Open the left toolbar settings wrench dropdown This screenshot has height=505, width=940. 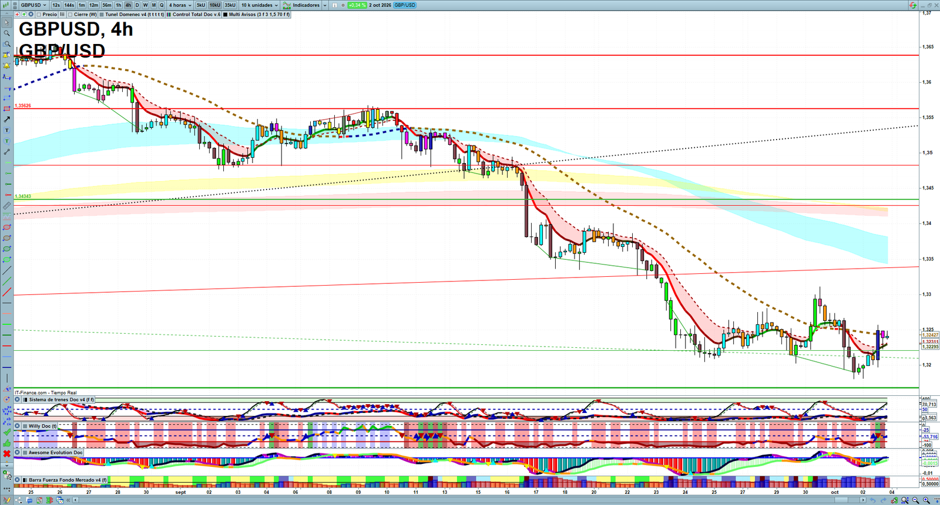[x=6, y=476]
